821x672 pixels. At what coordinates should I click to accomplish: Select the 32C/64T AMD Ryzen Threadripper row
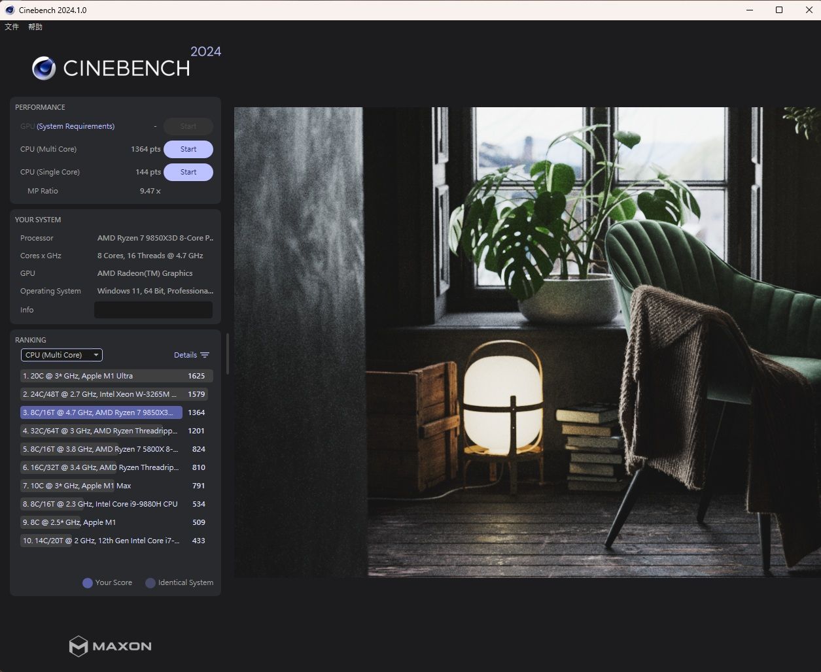(x=116, y=431)
